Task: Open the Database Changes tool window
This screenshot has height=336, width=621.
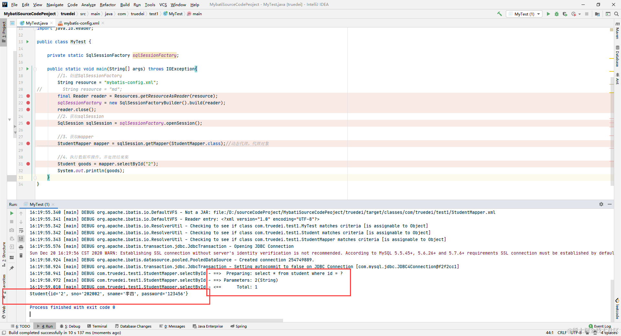Action: [133, 326]
